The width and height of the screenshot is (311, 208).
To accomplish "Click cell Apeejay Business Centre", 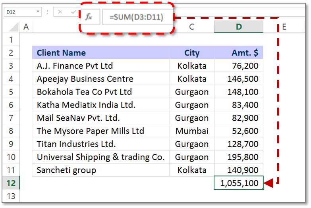I will [100, 79].
